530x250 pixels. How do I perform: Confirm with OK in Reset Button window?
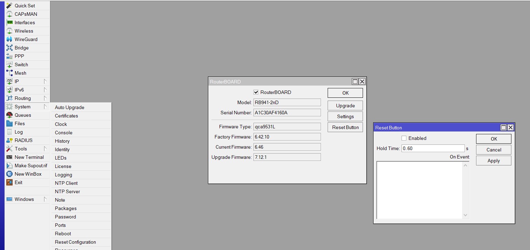494,139
